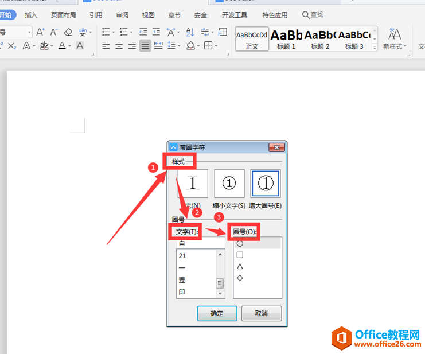
Task: Click the align left icon
Action: [106, 45]
